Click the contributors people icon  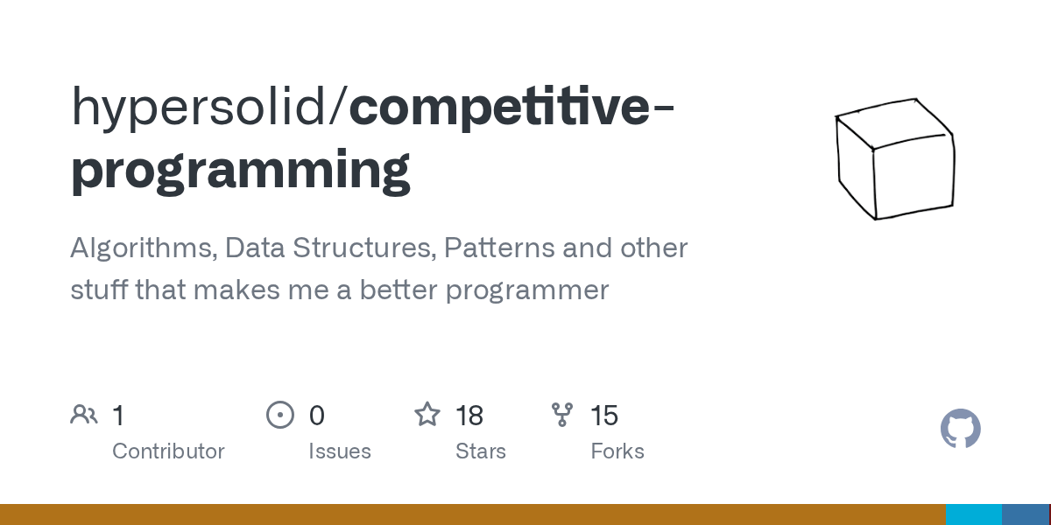pos(84,415)
